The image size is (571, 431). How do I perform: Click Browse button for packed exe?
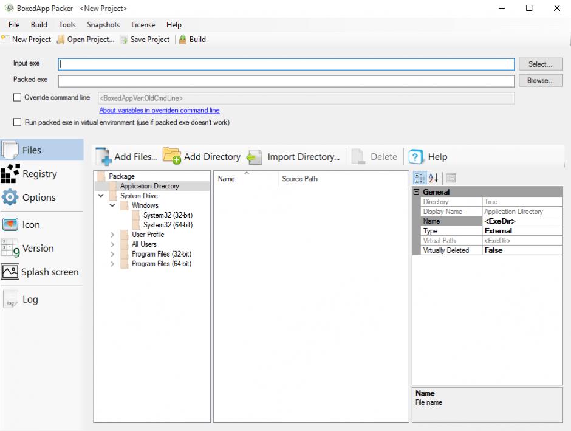coord(541,80)
